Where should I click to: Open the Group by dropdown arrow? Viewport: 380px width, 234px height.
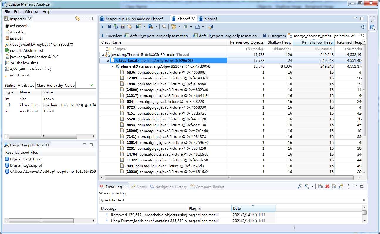tap(179, 27)
